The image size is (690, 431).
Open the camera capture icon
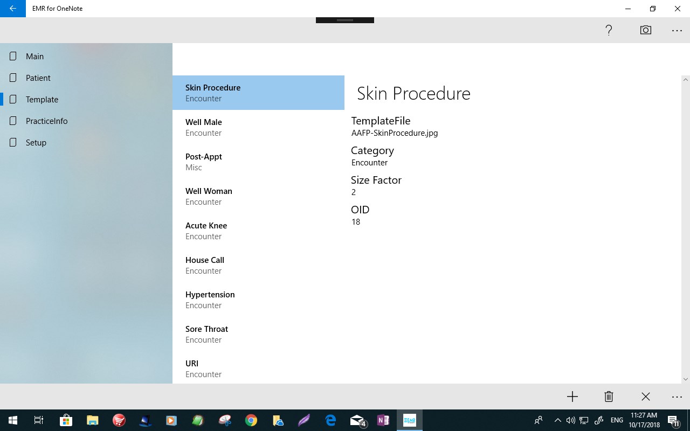tap(645, 30)
